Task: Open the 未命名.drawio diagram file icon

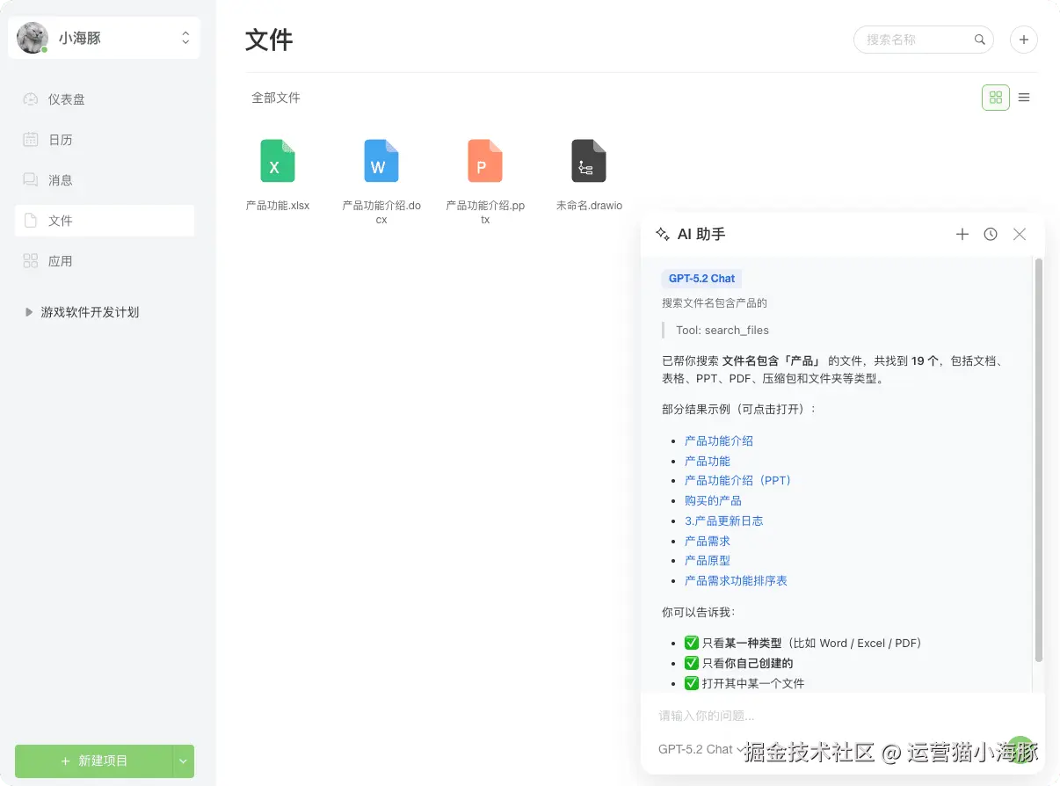Action: [x=589, y=161]
